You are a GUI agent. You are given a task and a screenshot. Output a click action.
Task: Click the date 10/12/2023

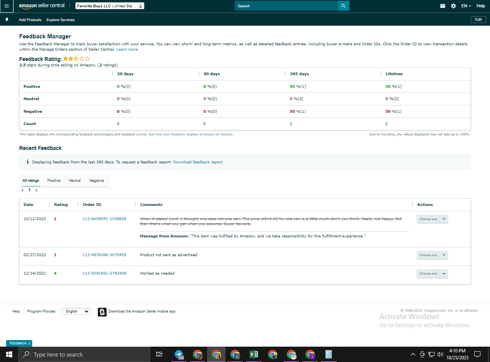click(34, 219)
